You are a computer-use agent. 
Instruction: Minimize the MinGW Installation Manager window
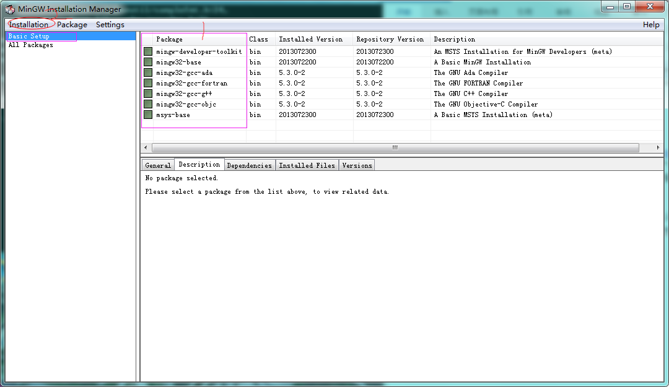pyautogui.click(x=610, y=6)
